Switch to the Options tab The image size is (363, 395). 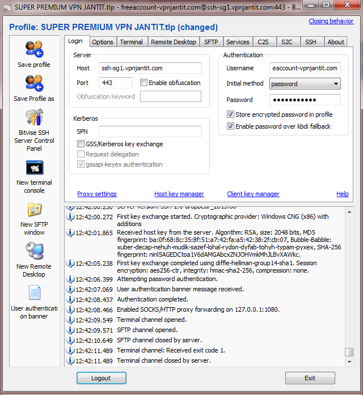(103, 42)
